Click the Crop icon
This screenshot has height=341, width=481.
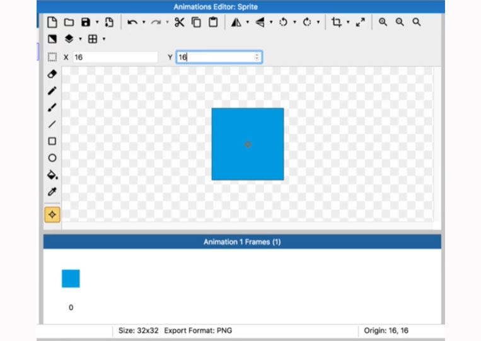(337, 22)
